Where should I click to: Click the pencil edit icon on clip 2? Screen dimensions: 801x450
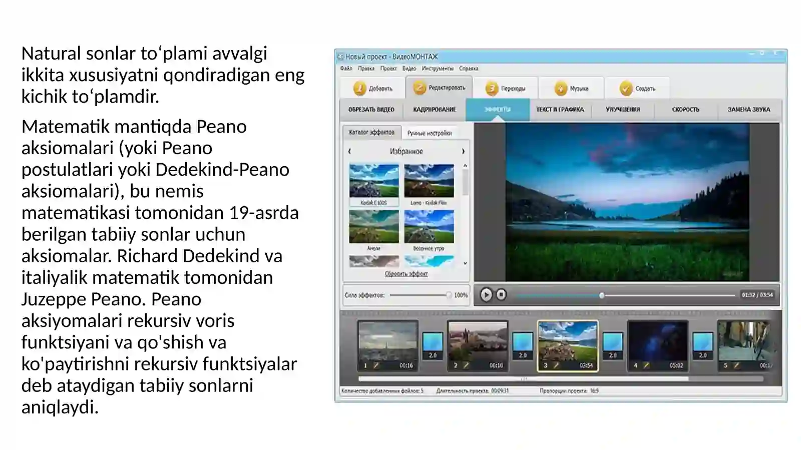tap(467, 365)
